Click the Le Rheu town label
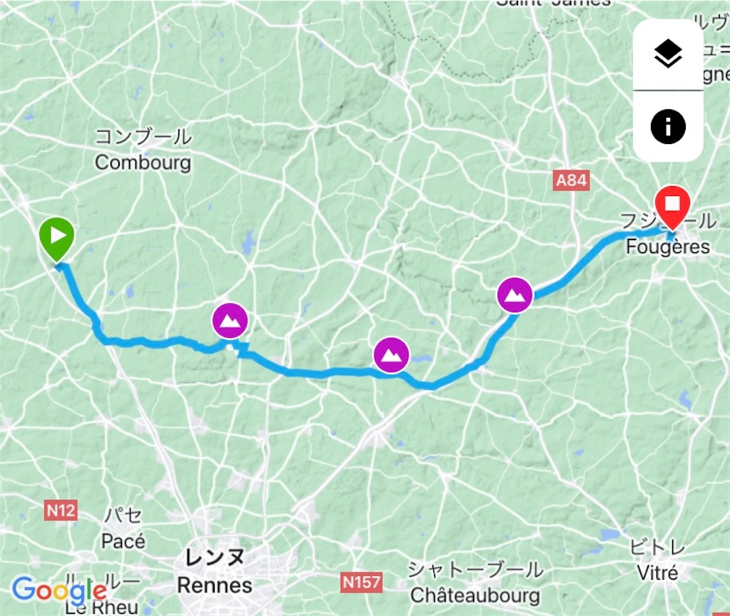This screenshot has width=730, height=616. [101, 607]
